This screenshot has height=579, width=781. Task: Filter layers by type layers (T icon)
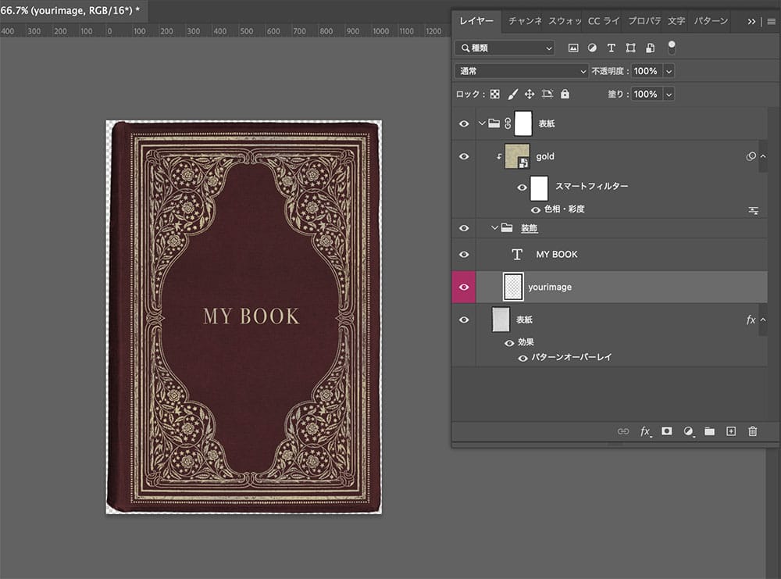[x=612, y=48]
